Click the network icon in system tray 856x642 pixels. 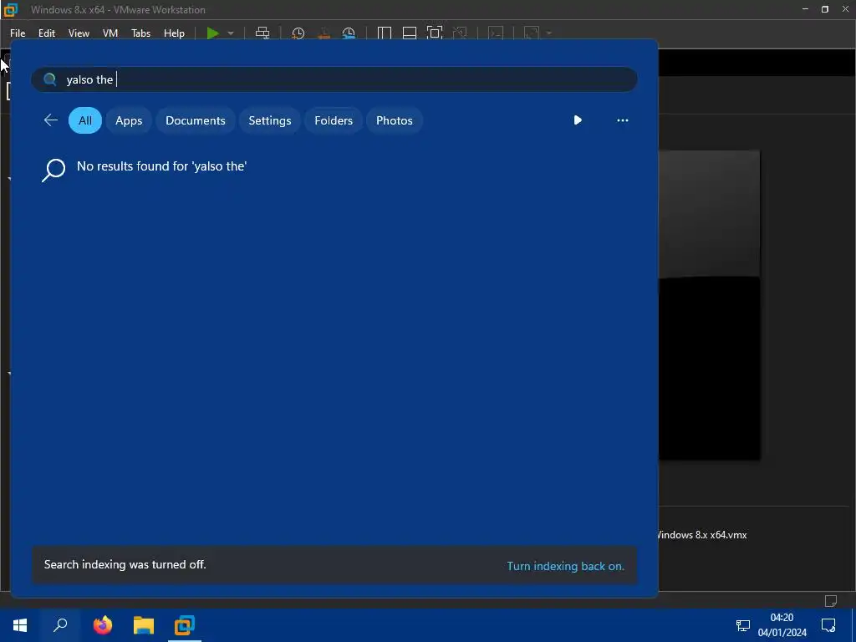click(742, 625)
